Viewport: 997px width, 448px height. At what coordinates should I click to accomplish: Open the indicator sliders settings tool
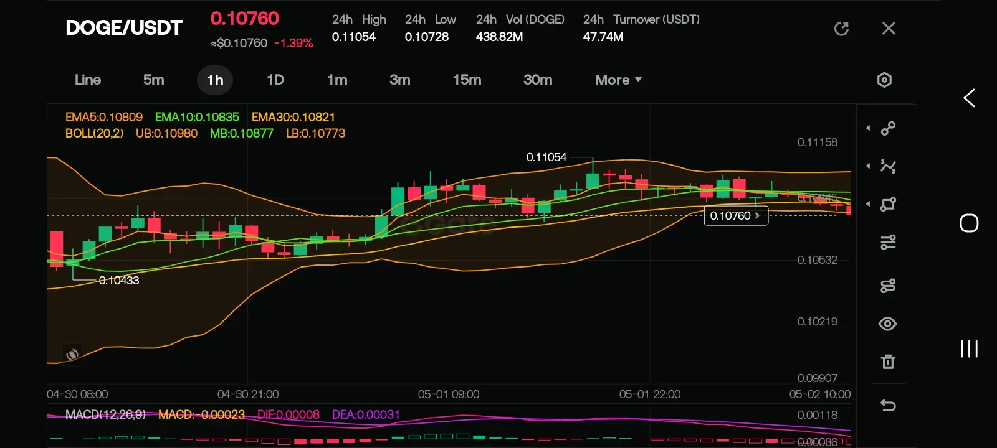[888, 242]
